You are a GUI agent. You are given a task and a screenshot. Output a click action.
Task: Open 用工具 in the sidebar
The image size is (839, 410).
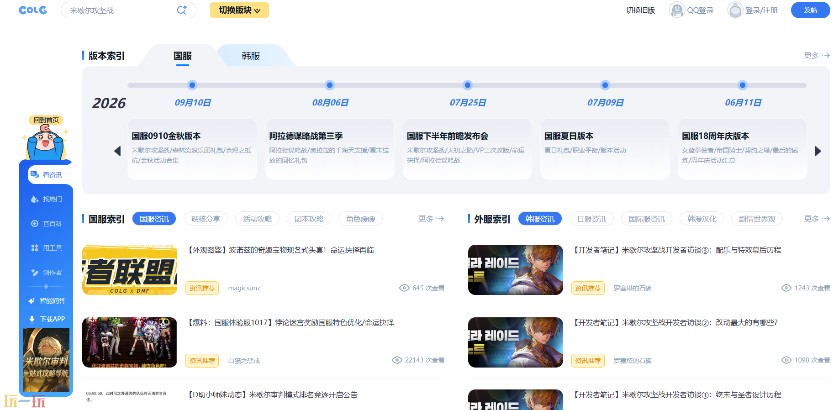[46, 248]
